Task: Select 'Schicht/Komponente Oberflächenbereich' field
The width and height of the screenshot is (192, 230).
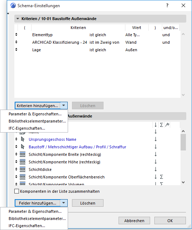Action: (67, 177)
